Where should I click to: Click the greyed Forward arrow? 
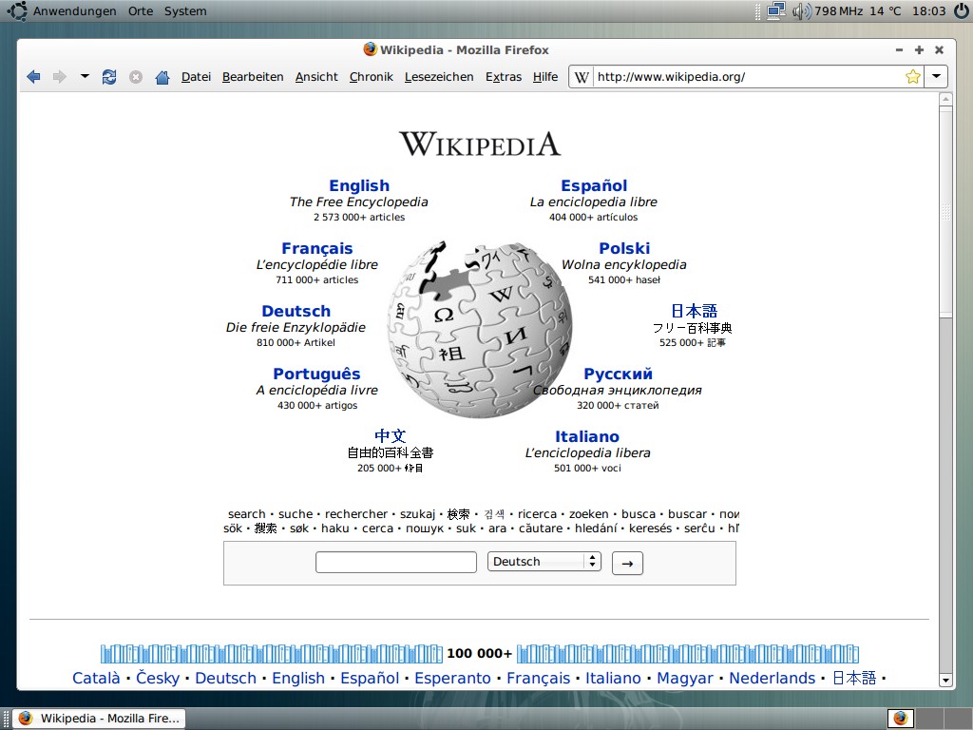(x=60, y=77)
